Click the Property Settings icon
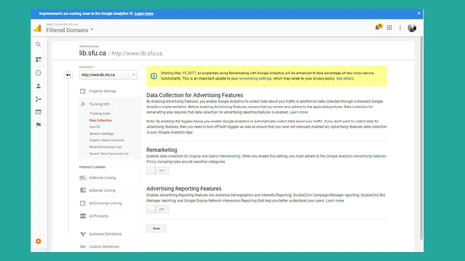Viewport: 465px width, 261px height. [83, 91]
